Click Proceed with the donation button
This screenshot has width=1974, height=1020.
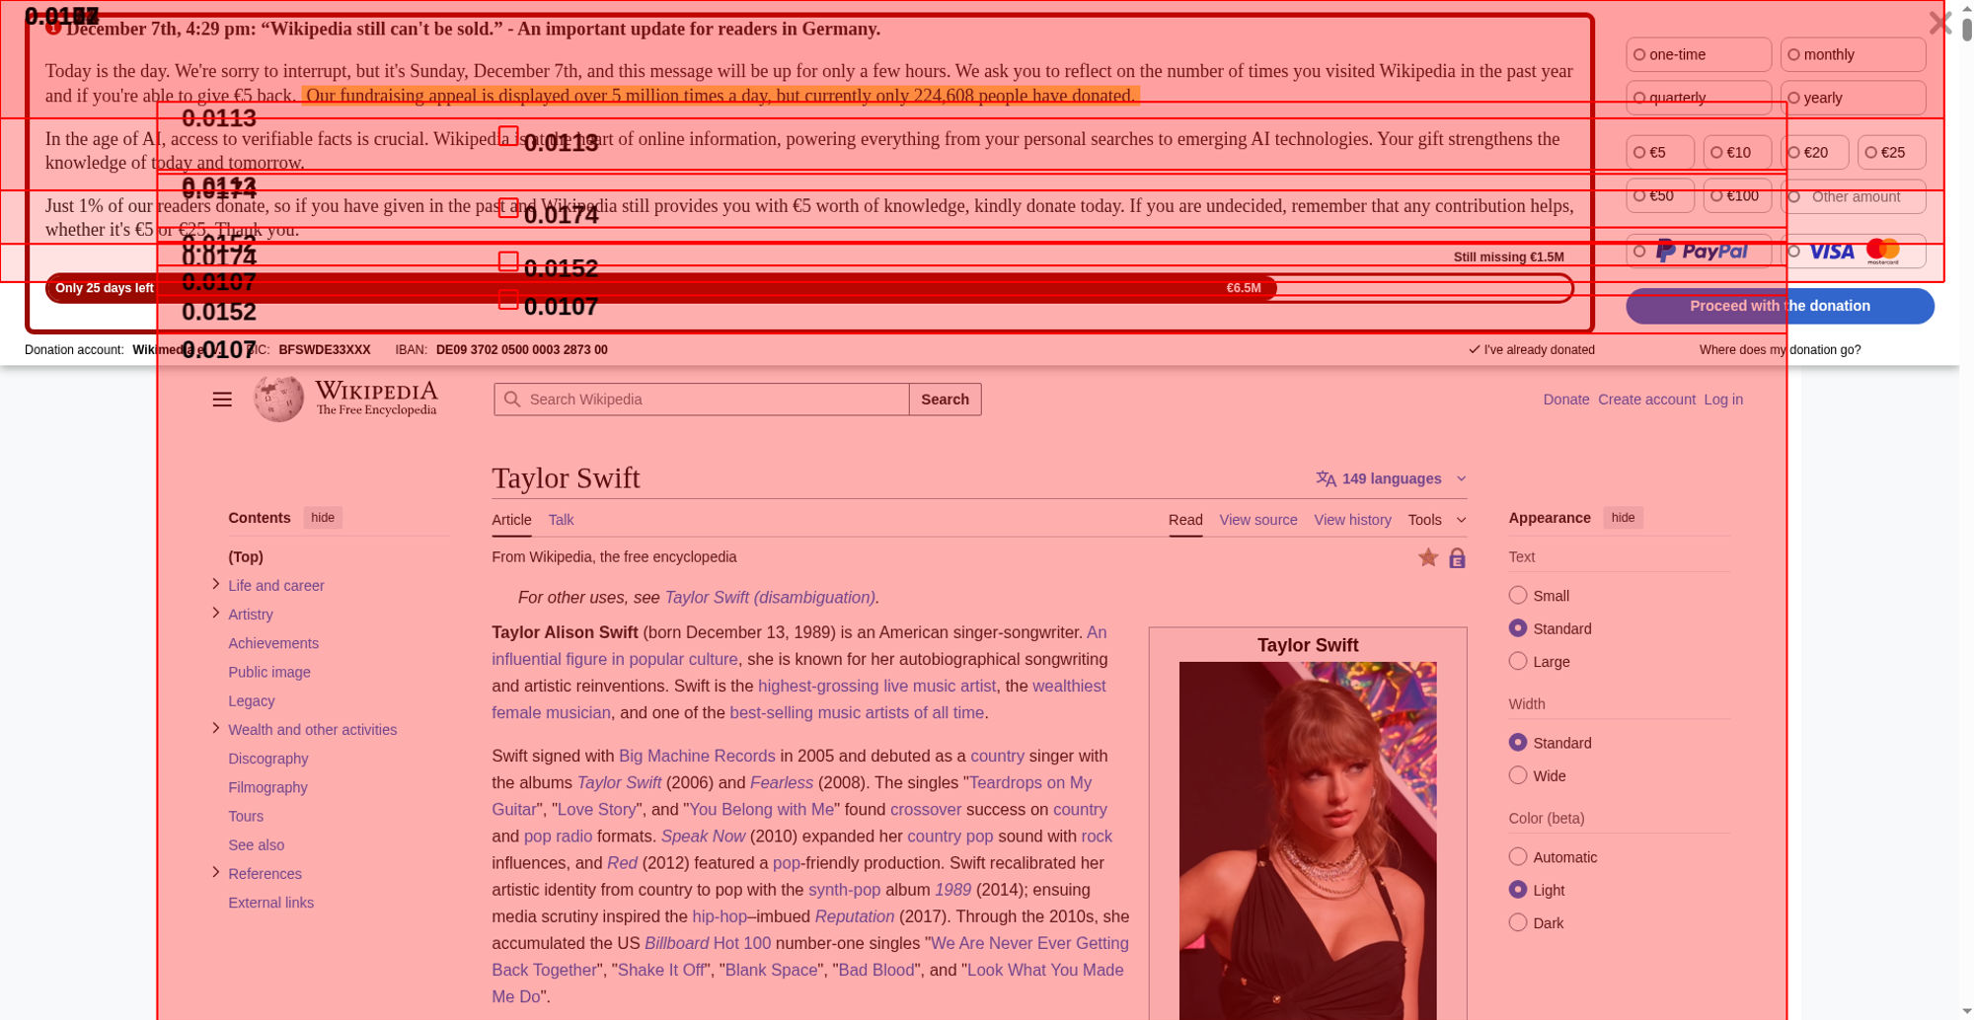click(x=1780, y=306)
